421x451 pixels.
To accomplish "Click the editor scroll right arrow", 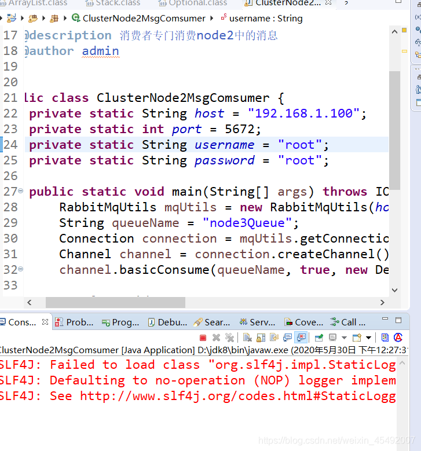I will (382, 302).
